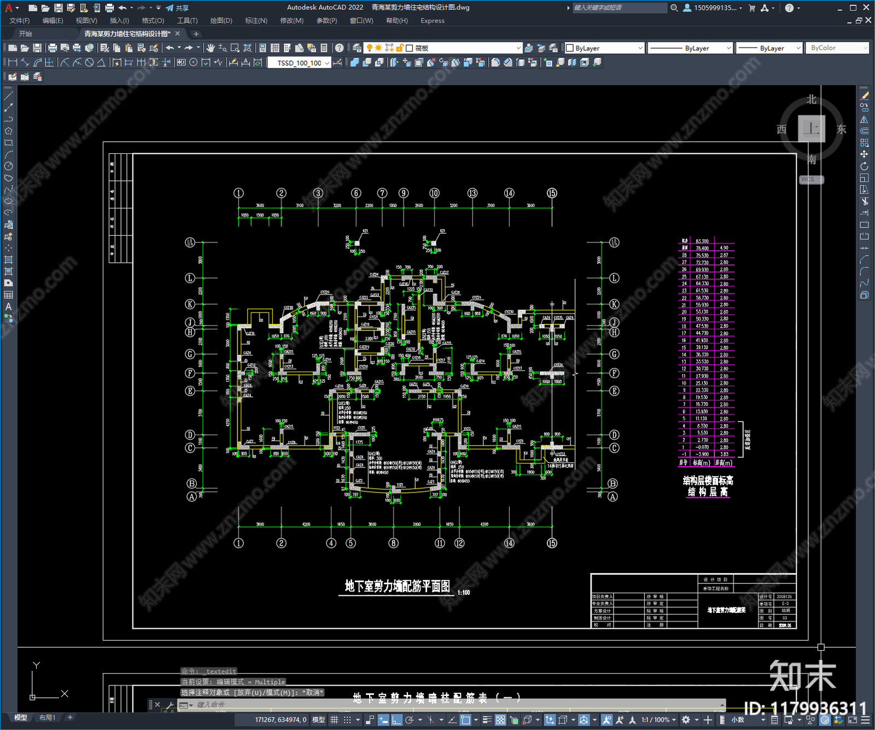Select the Rotate tool in modify toolbar
Screen dimensions: 875x730
coord(864,166)
